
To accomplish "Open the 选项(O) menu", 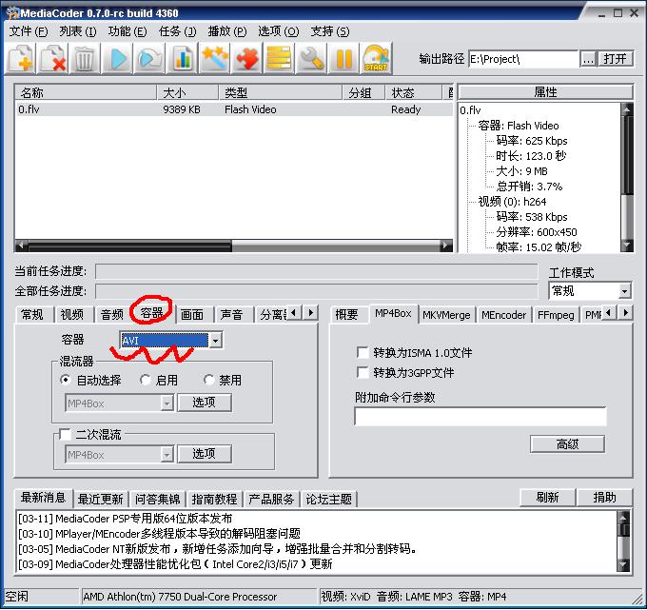I will pyautogui.click(x=279, y=31).
